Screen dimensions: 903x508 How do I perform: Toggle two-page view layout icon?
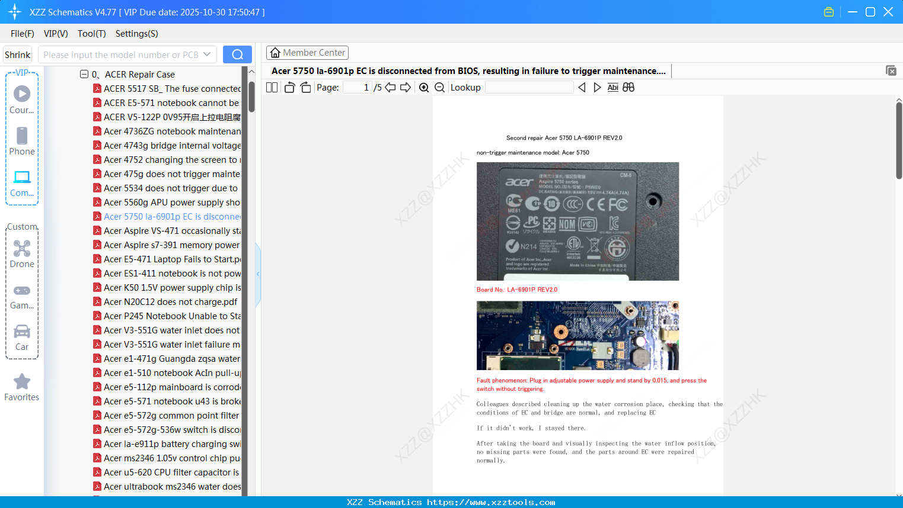(272, 87)
